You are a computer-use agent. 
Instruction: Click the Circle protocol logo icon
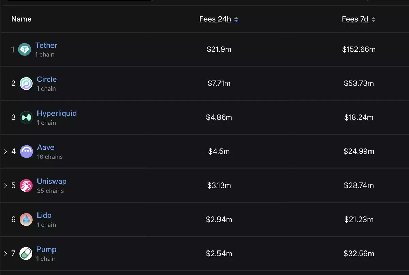(26, 83)
